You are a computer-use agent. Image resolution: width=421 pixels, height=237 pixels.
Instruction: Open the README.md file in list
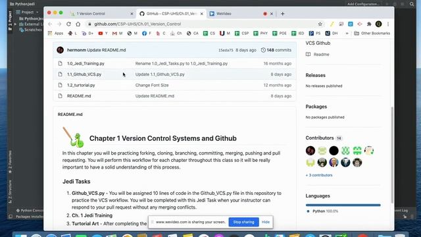79,96
